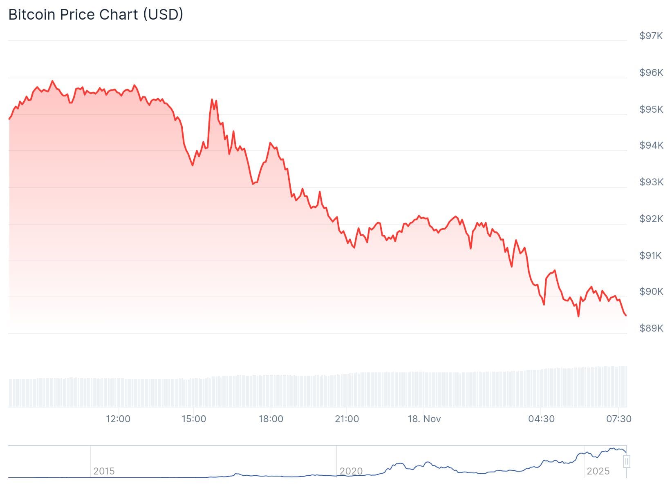Click the 18. Nov date label
672x490 pixels.
pyautogui.click(x=424, y=419)
